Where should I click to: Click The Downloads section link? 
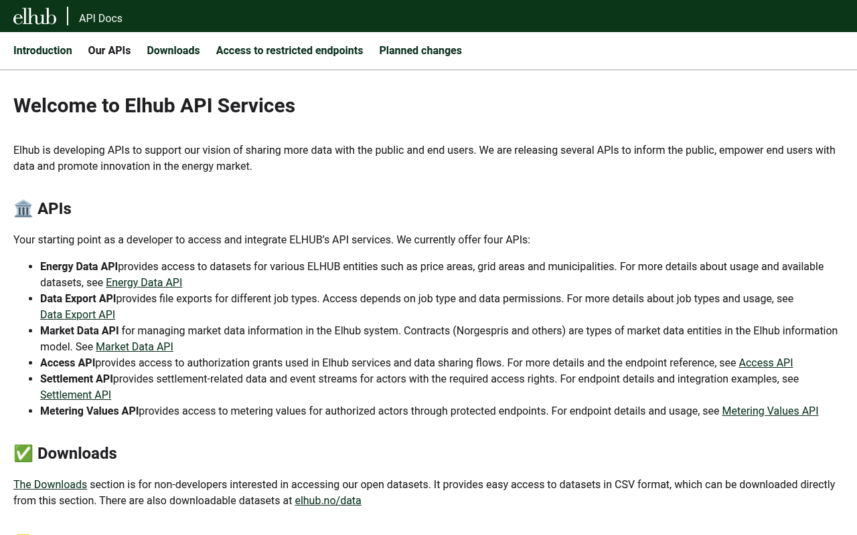tap(50, 484)
